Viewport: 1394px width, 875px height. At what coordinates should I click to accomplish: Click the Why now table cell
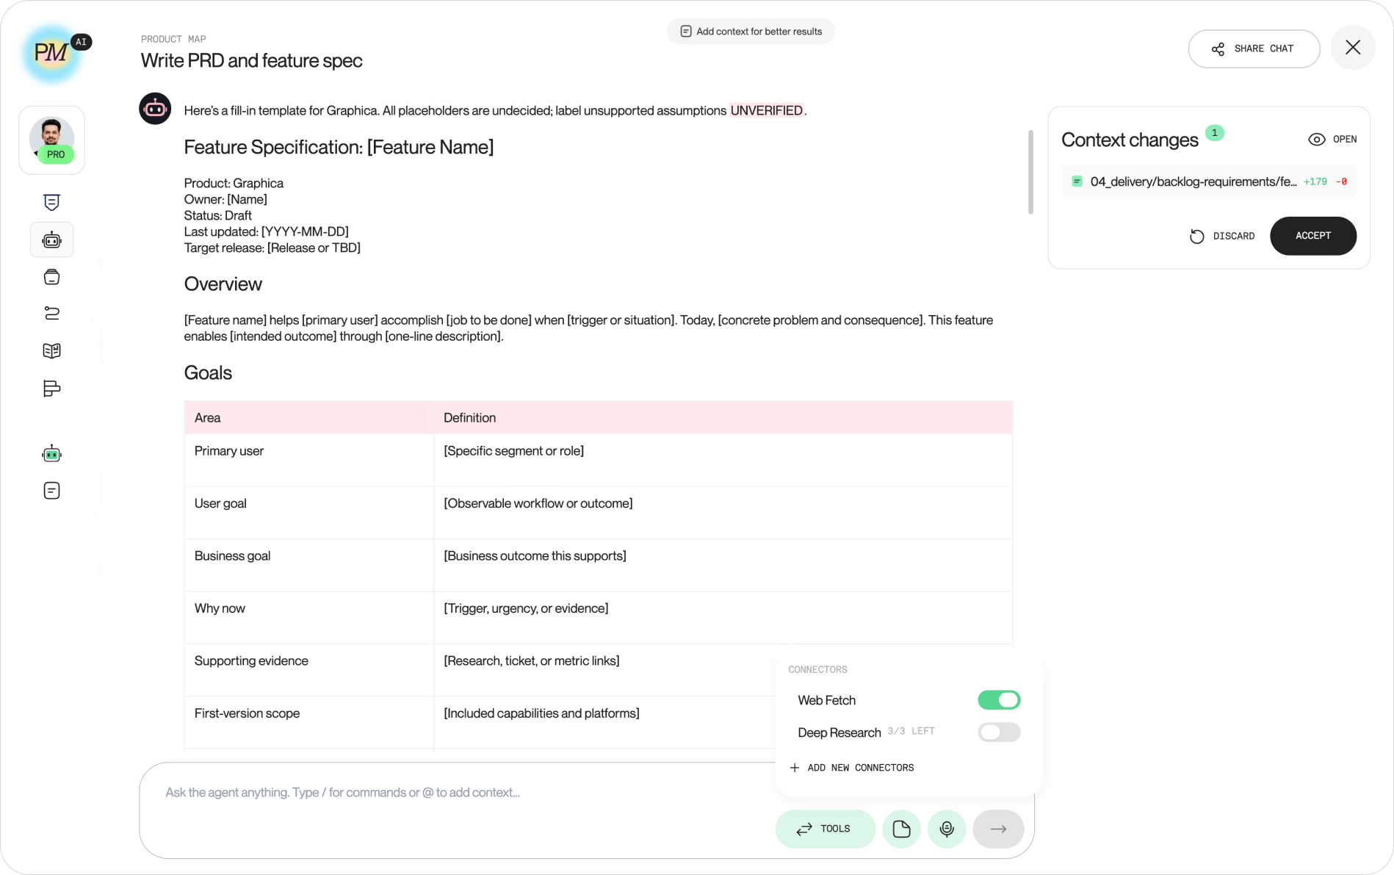tap(308, 617)
